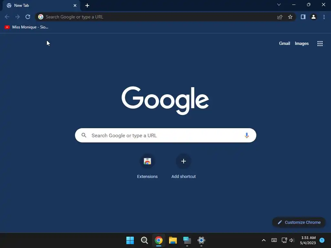Image resolution: width=331 pixels, height=248 pixels.
Task: Click the forward navigation arrow
Action: [x=17, y=17]
